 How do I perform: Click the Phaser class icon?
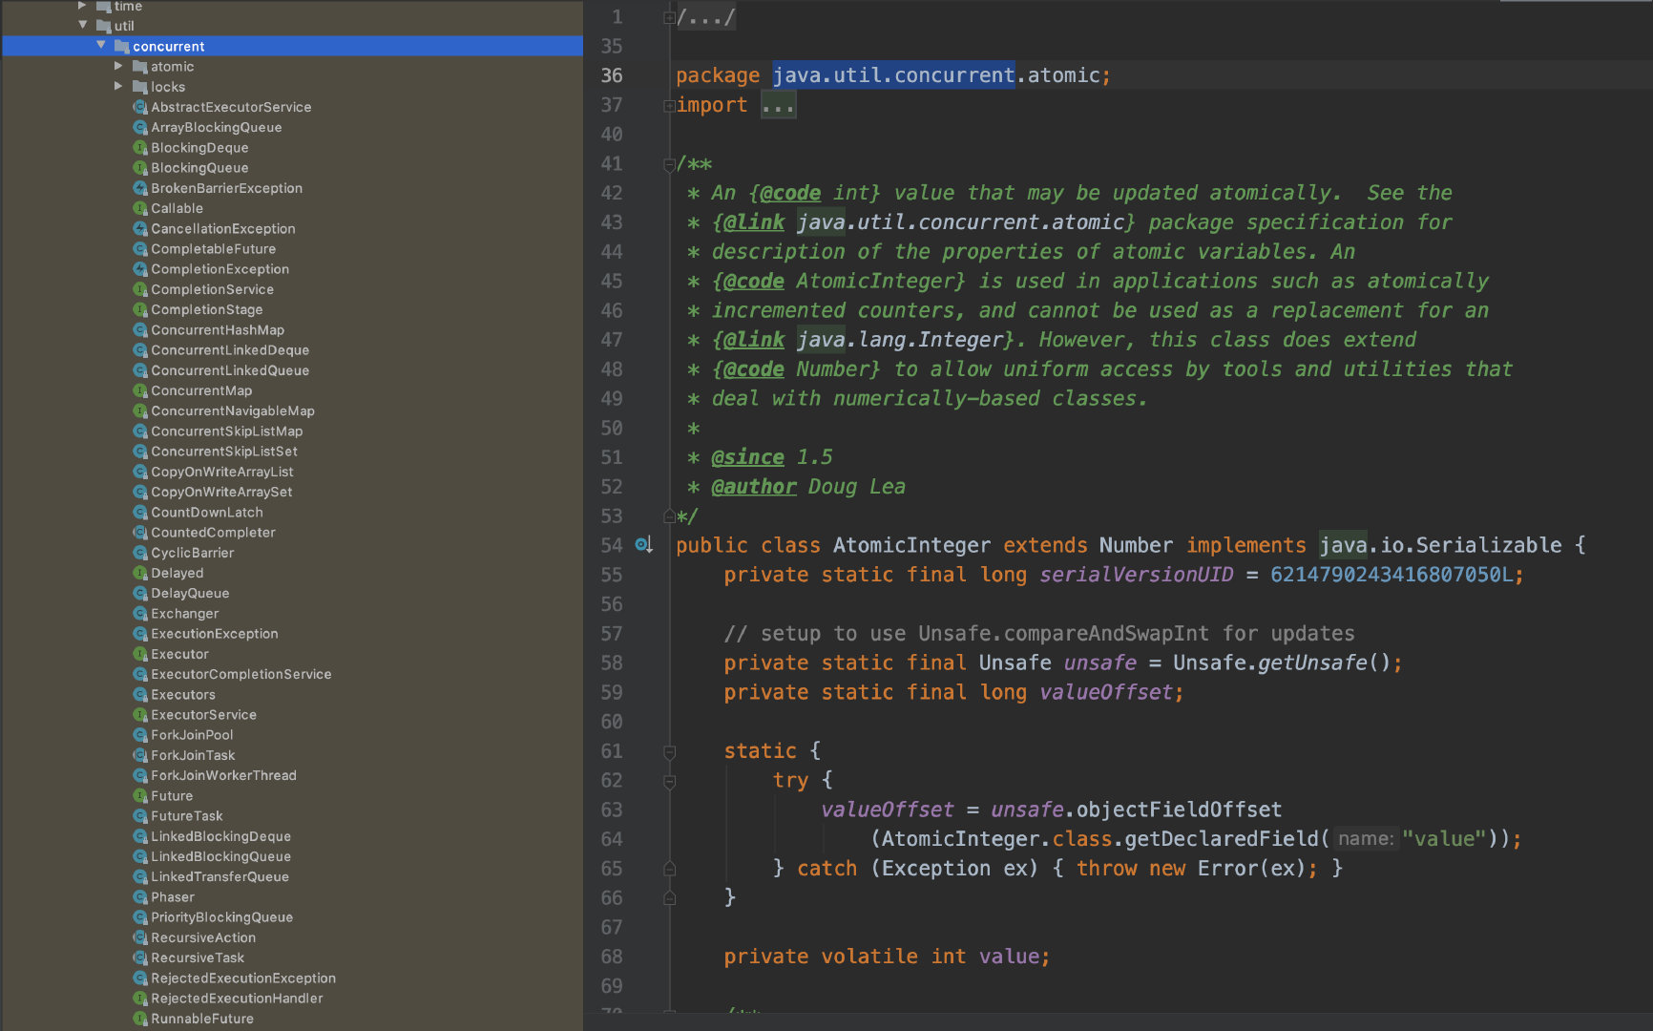coord(139,896)
